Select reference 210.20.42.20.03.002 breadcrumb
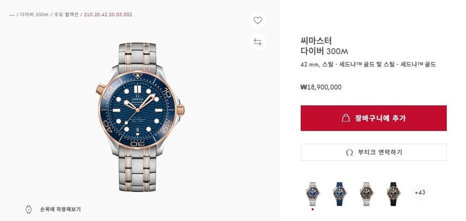The height and width of the screenshot is (221, 466). click(108, 15)
